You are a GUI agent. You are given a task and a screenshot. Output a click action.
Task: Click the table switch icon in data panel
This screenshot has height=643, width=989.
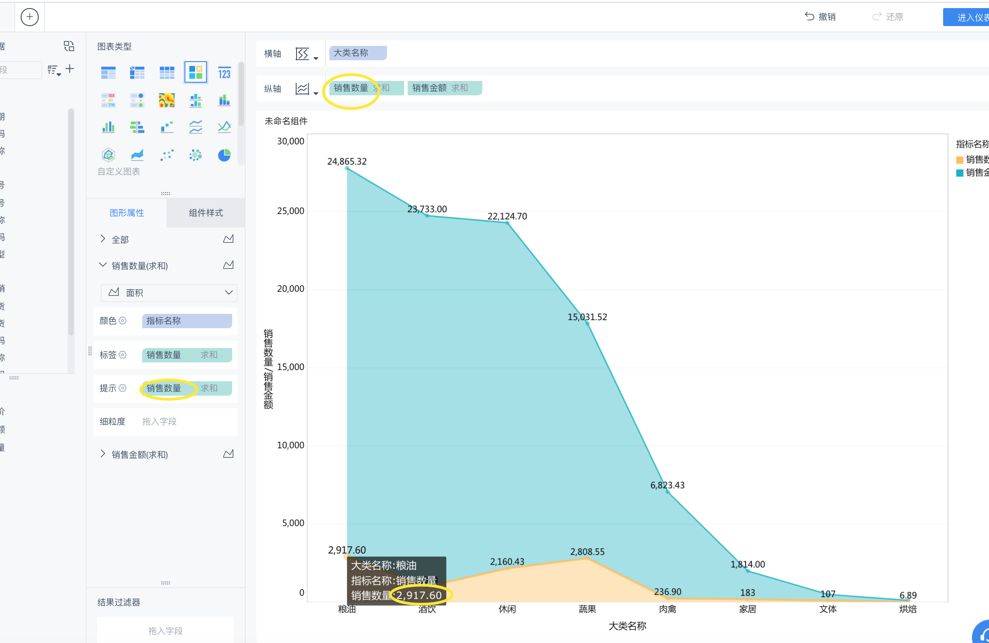69,46
